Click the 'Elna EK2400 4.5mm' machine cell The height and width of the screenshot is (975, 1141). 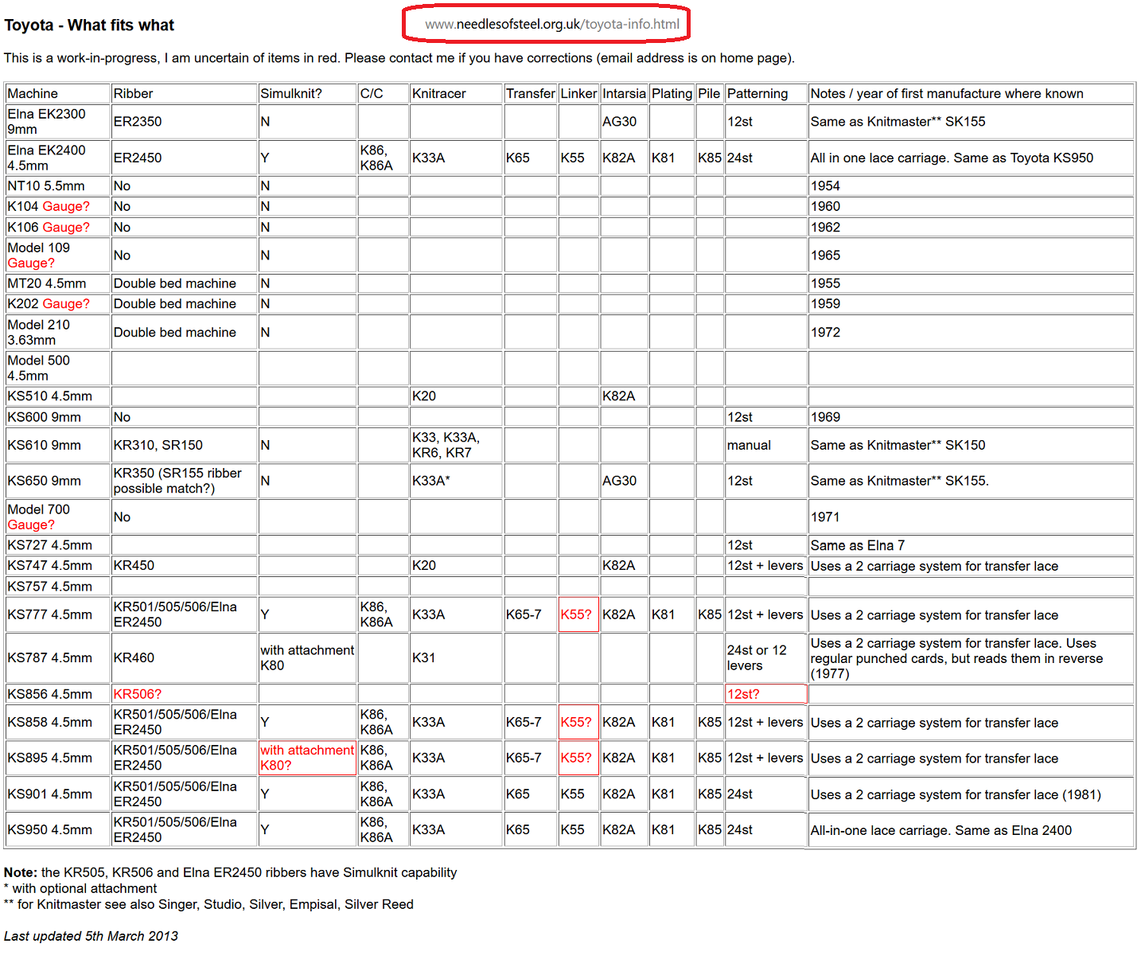[57, 158]
